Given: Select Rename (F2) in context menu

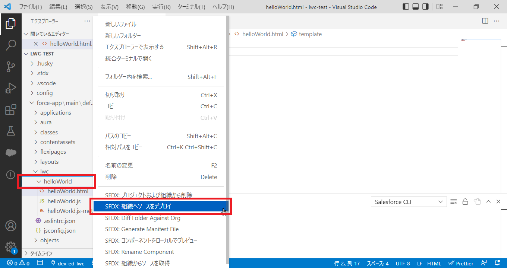Looking at the screenshot, I should click(161, 165).
